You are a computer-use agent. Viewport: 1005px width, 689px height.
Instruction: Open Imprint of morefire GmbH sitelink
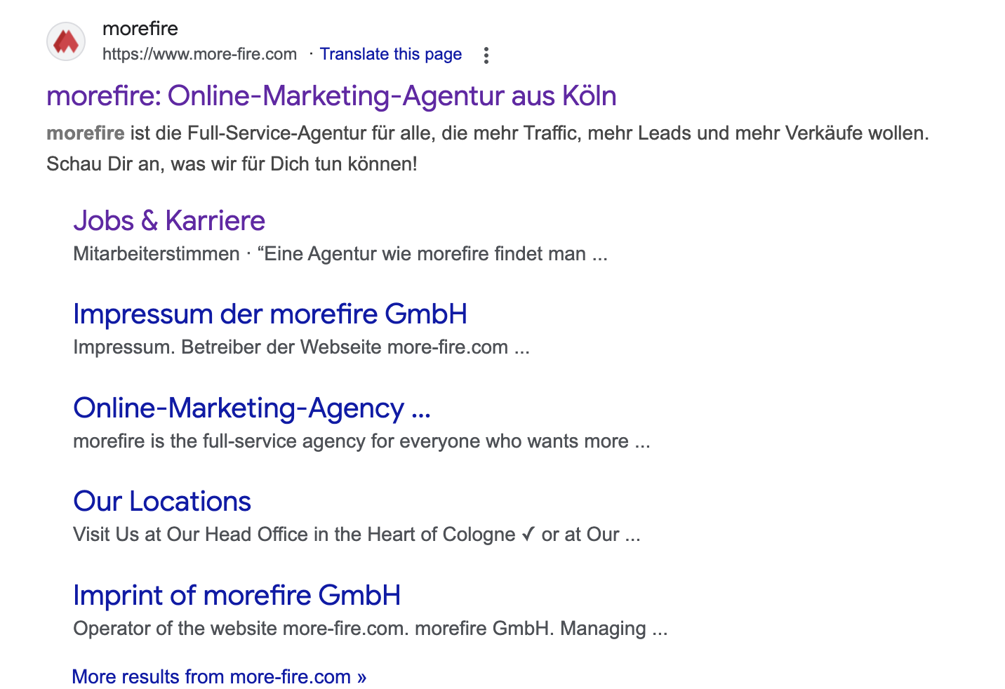point(237,596)
